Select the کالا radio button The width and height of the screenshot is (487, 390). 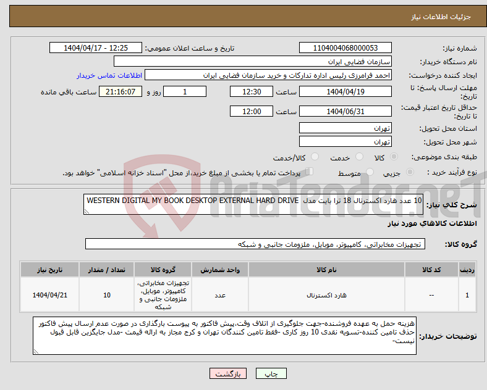(394, 157)
